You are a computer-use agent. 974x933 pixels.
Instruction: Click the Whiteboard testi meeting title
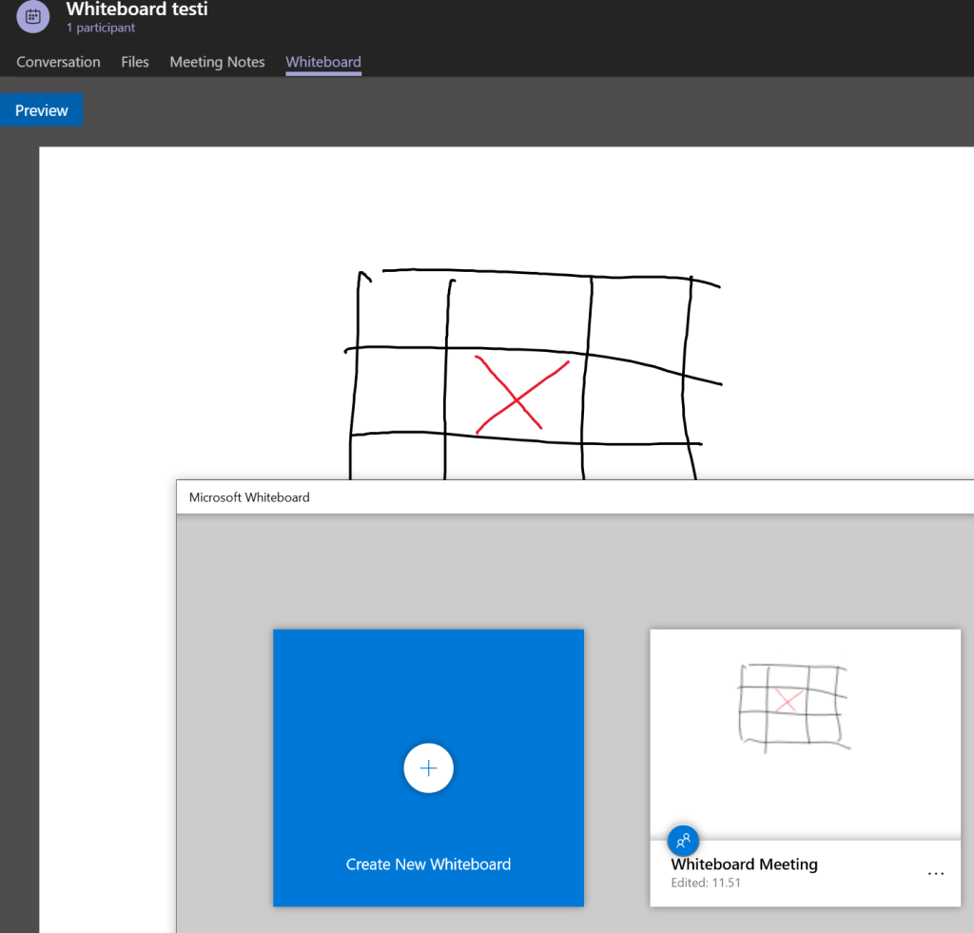137,10
